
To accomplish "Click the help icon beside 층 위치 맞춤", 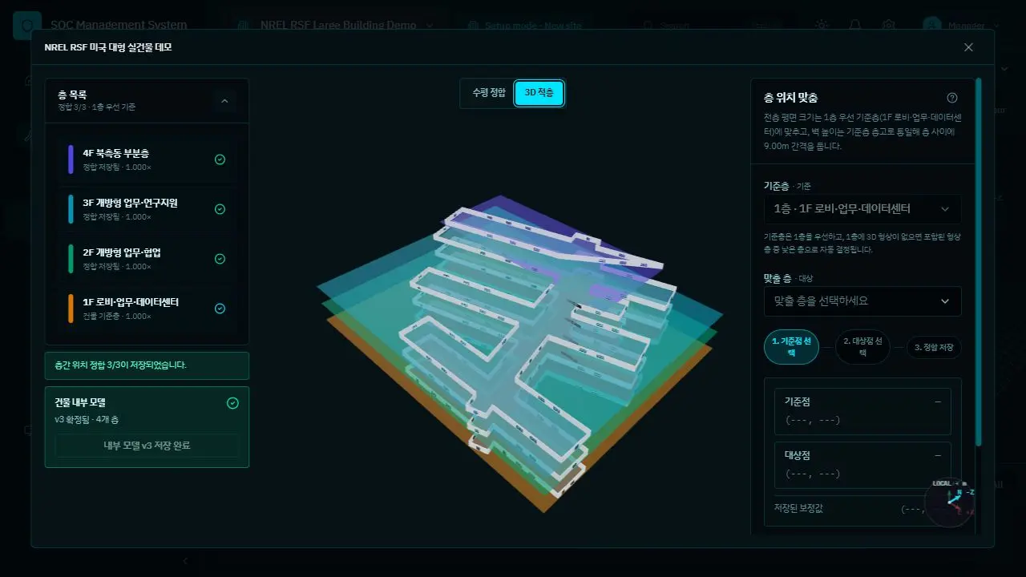I will point(952,98).
